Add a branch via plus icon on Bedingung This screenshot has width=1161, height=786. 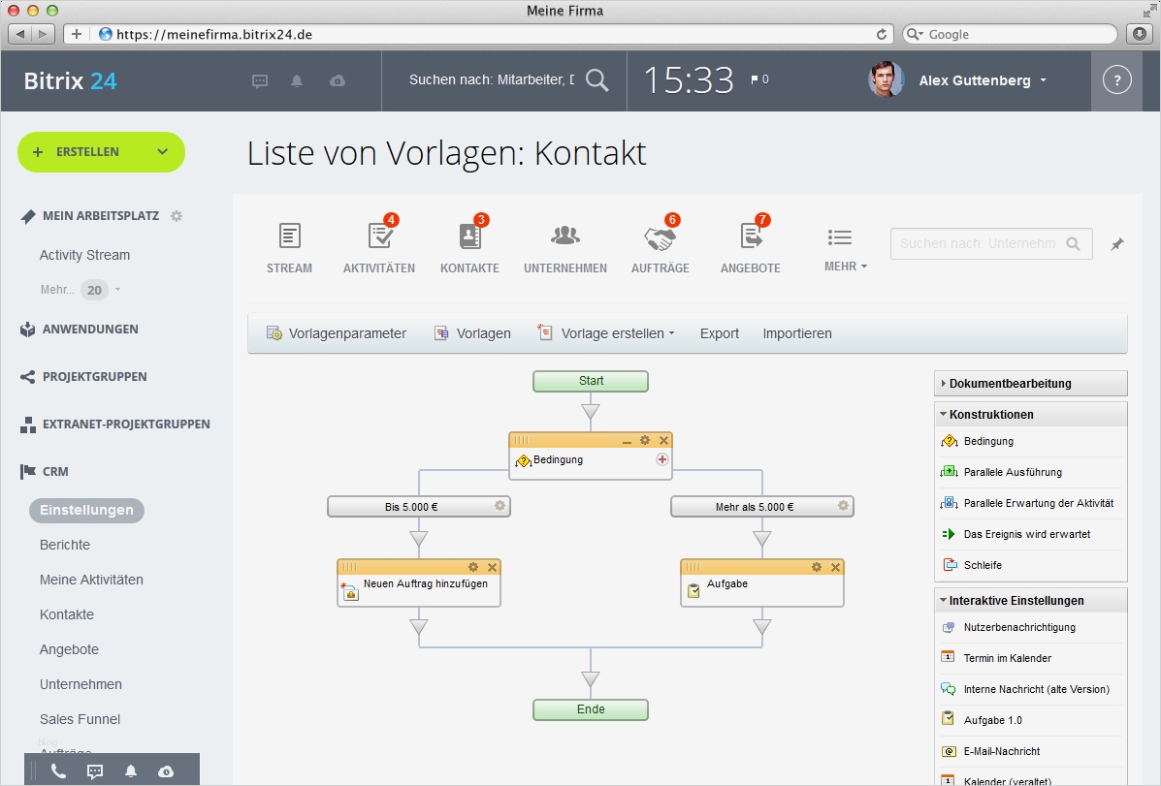(662, 458)
